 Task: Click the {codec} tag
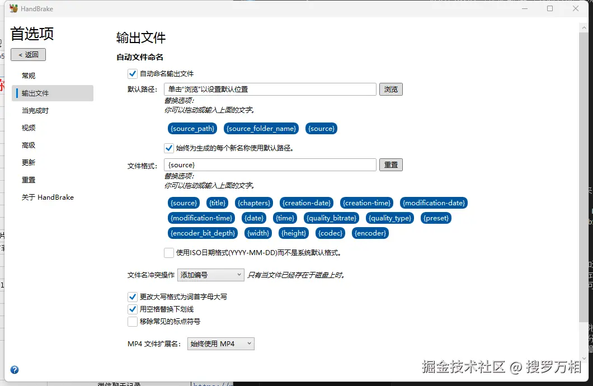[x=330, y=233]
